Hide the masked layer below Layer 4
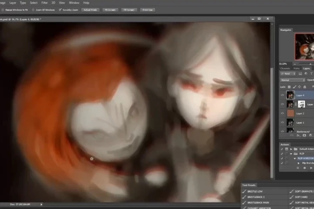 point(282,104)
